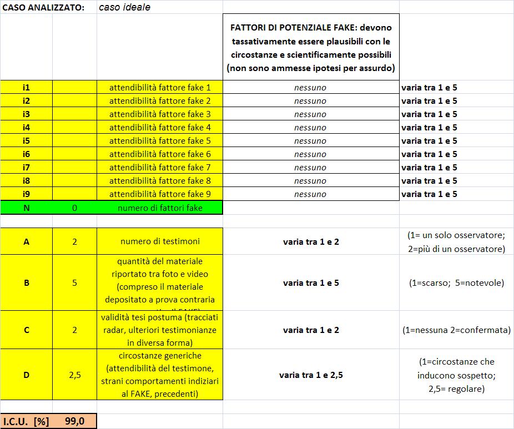Click the 'validità tesi postuma' description cell
514x429 pixels.
click(160, 330)
